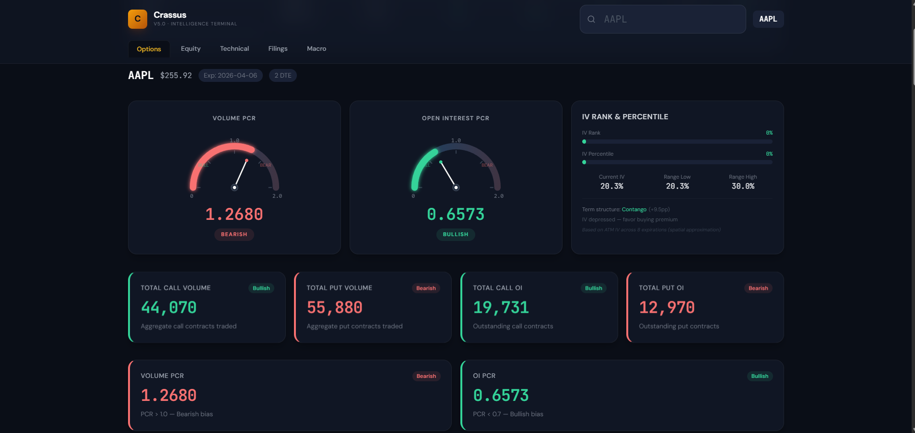
Task: Toggle the Bullish badge on Total Call Volume card
Action: (261, 288)
